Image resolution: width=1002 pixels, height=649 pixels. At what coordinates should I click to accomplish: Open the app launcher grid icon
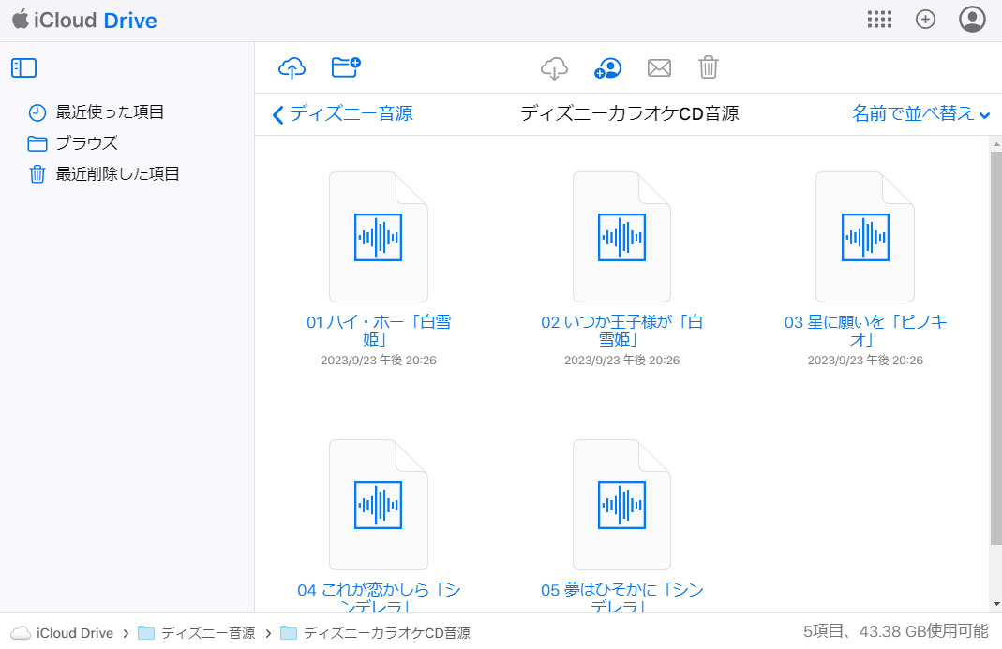coord(879,19)
